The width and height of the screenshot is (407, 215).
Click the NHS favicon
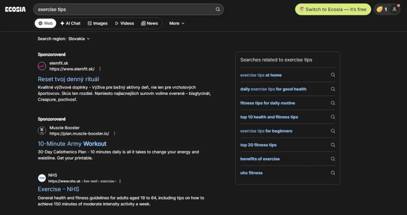[x=42, y=178]
